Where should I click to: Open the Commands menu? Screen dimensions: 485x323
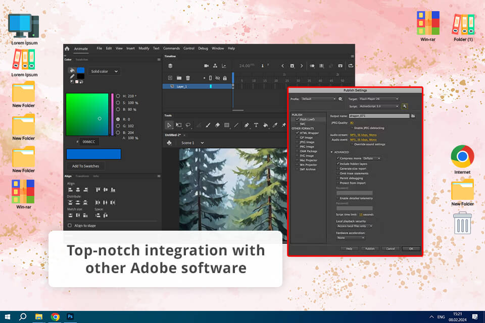(x=171, y=48)
